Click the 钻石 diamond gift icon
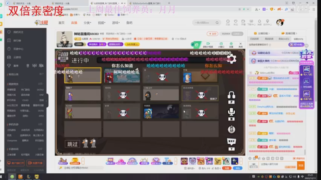The width and height of the screenshot is (321, 180). click(156, 161)
